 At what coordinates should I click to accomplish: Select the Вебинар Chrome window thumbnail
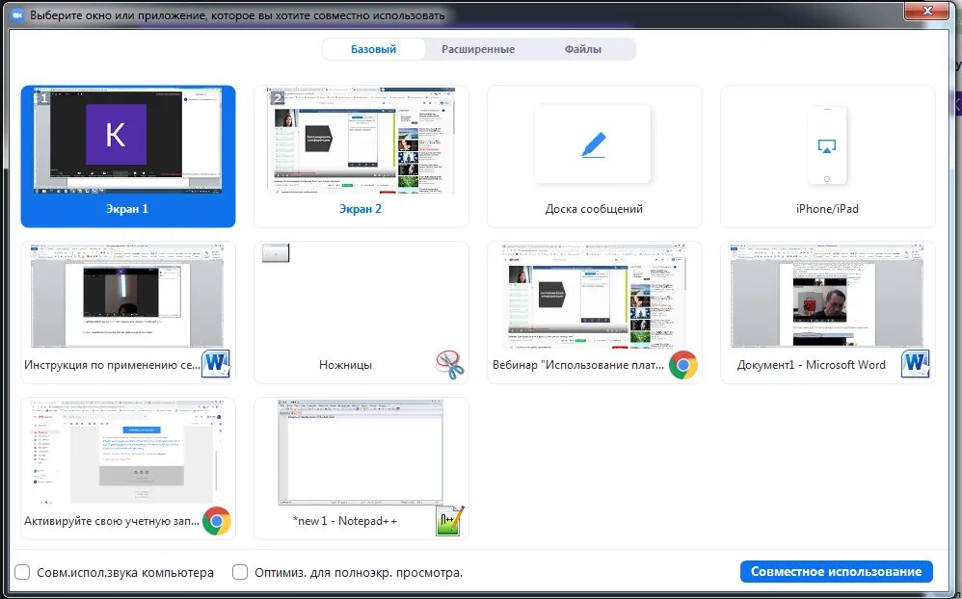(595, 313)
